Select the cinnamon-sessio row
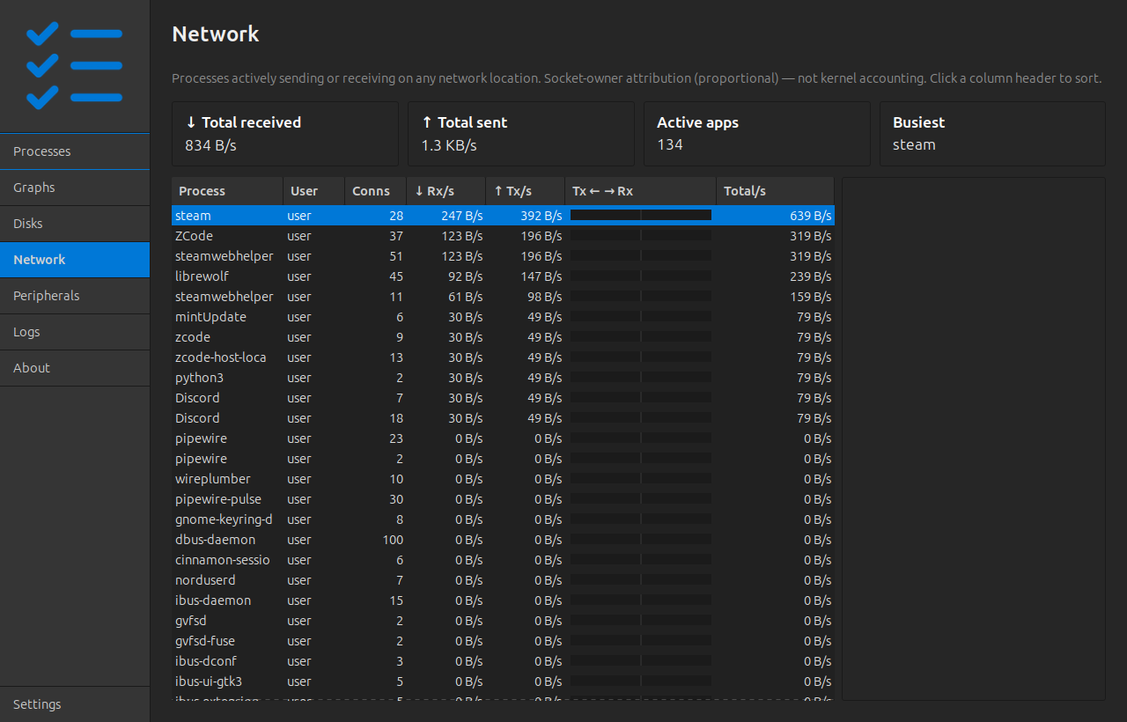This screenshot has width=1127, height=722. 503,560
